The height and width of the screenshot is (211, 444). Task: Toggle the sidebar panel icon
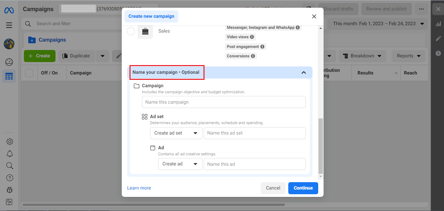click(9, 202)
